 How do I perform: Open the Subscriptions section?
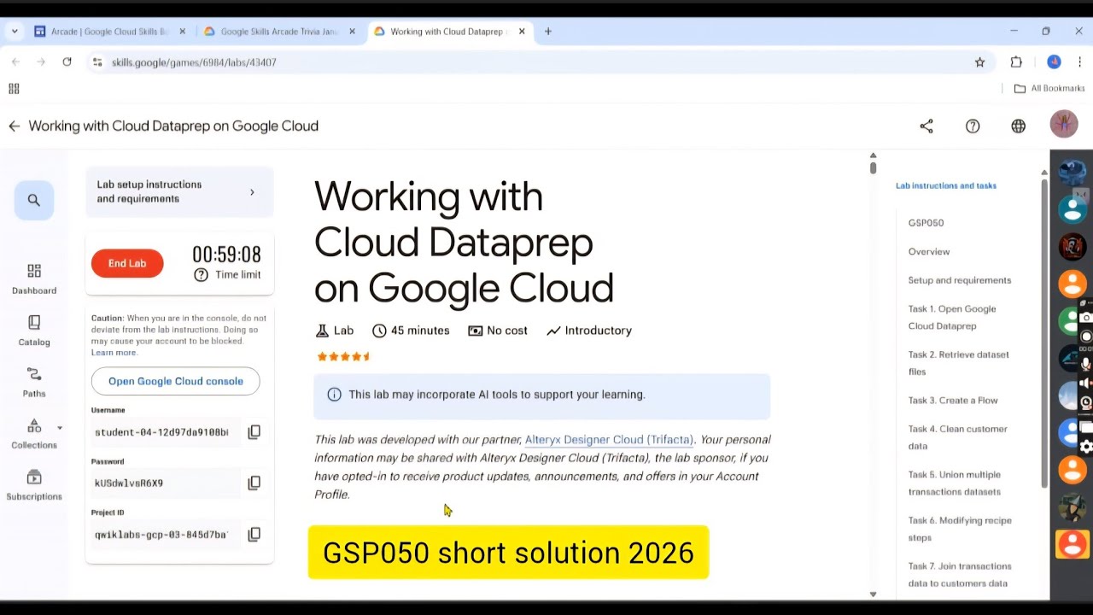pos(34,485)
